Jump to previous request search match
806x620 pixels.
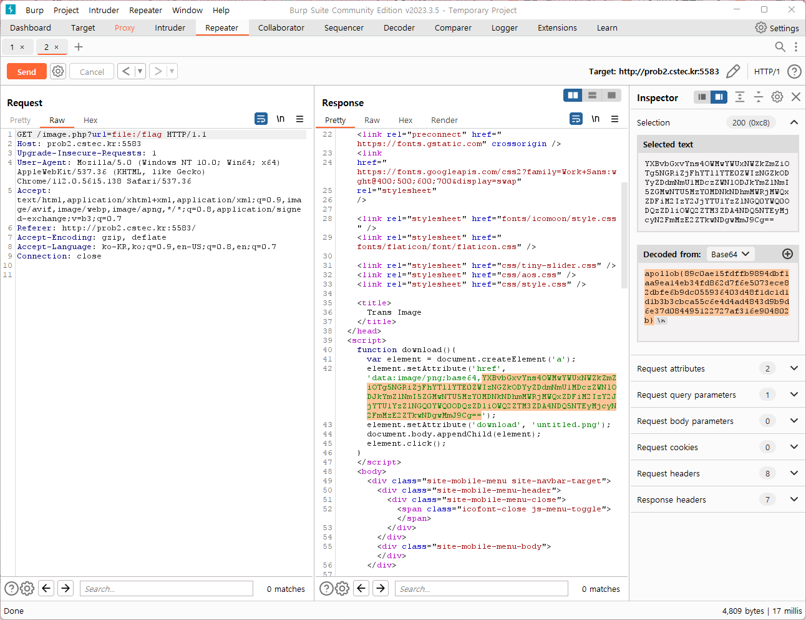click(46, 588)
